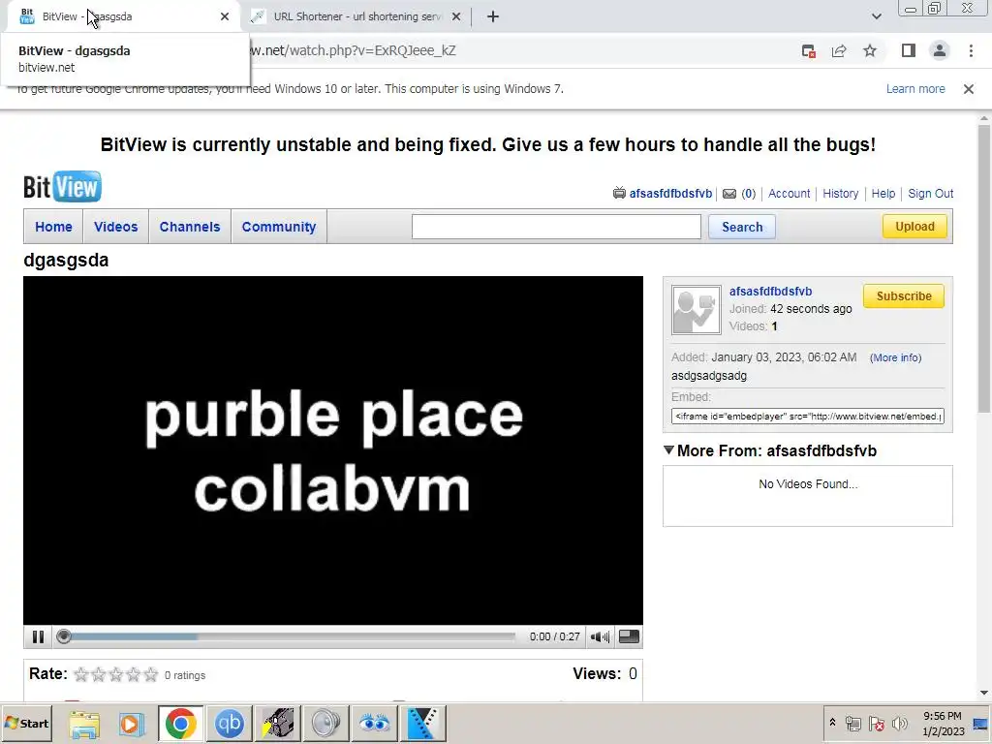Open the system tray volume control

pyautogui.click(x=899, y=723)
